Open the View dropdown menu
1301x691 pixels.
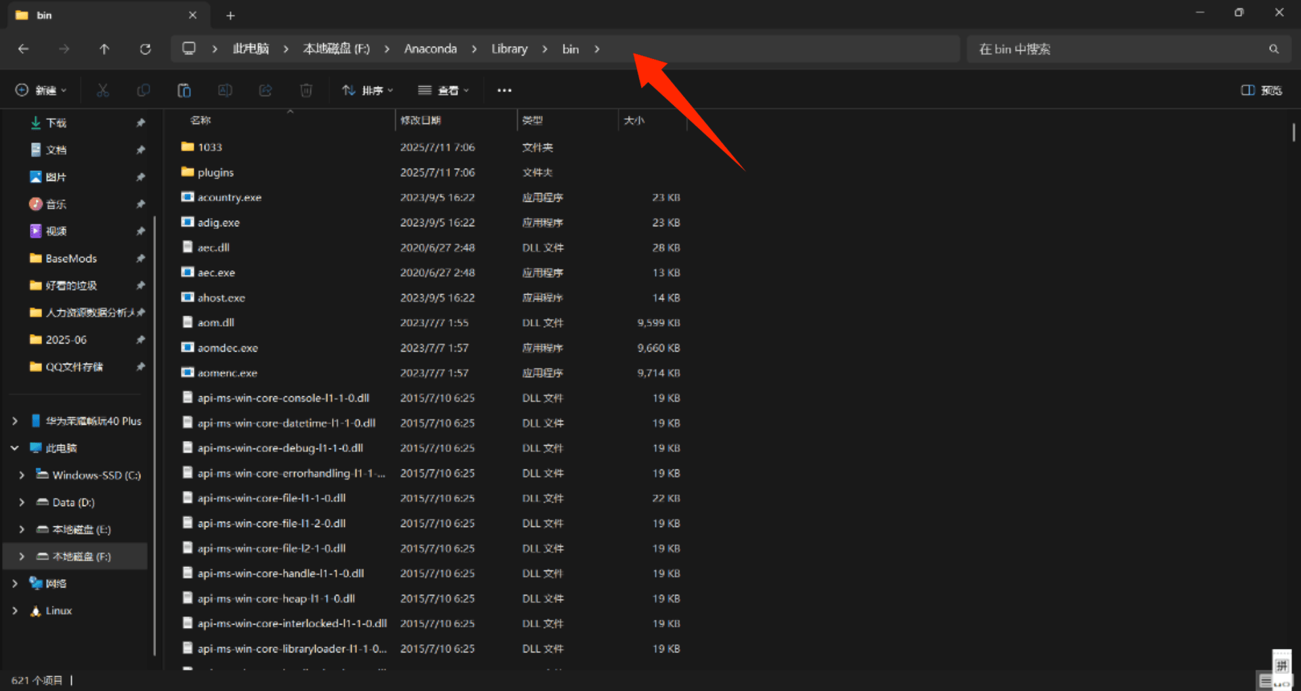444,90
